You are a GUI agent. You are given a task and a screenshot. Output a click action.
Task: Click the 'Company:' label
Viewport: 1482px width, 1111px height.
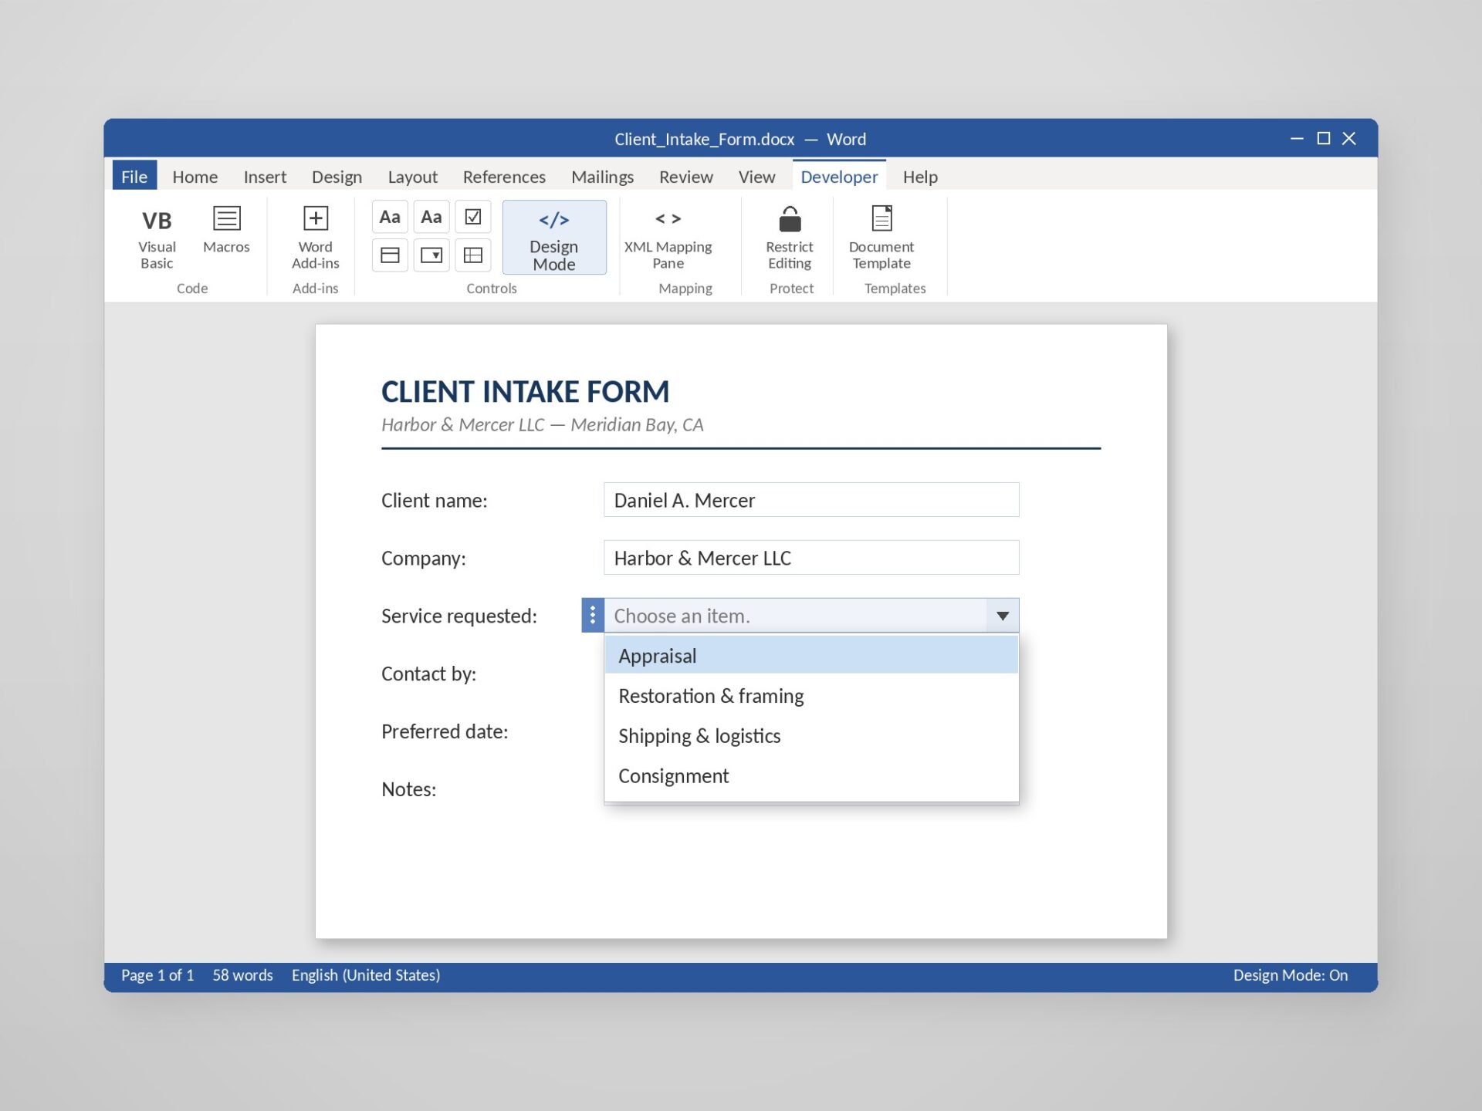click(x=423, y=558)
